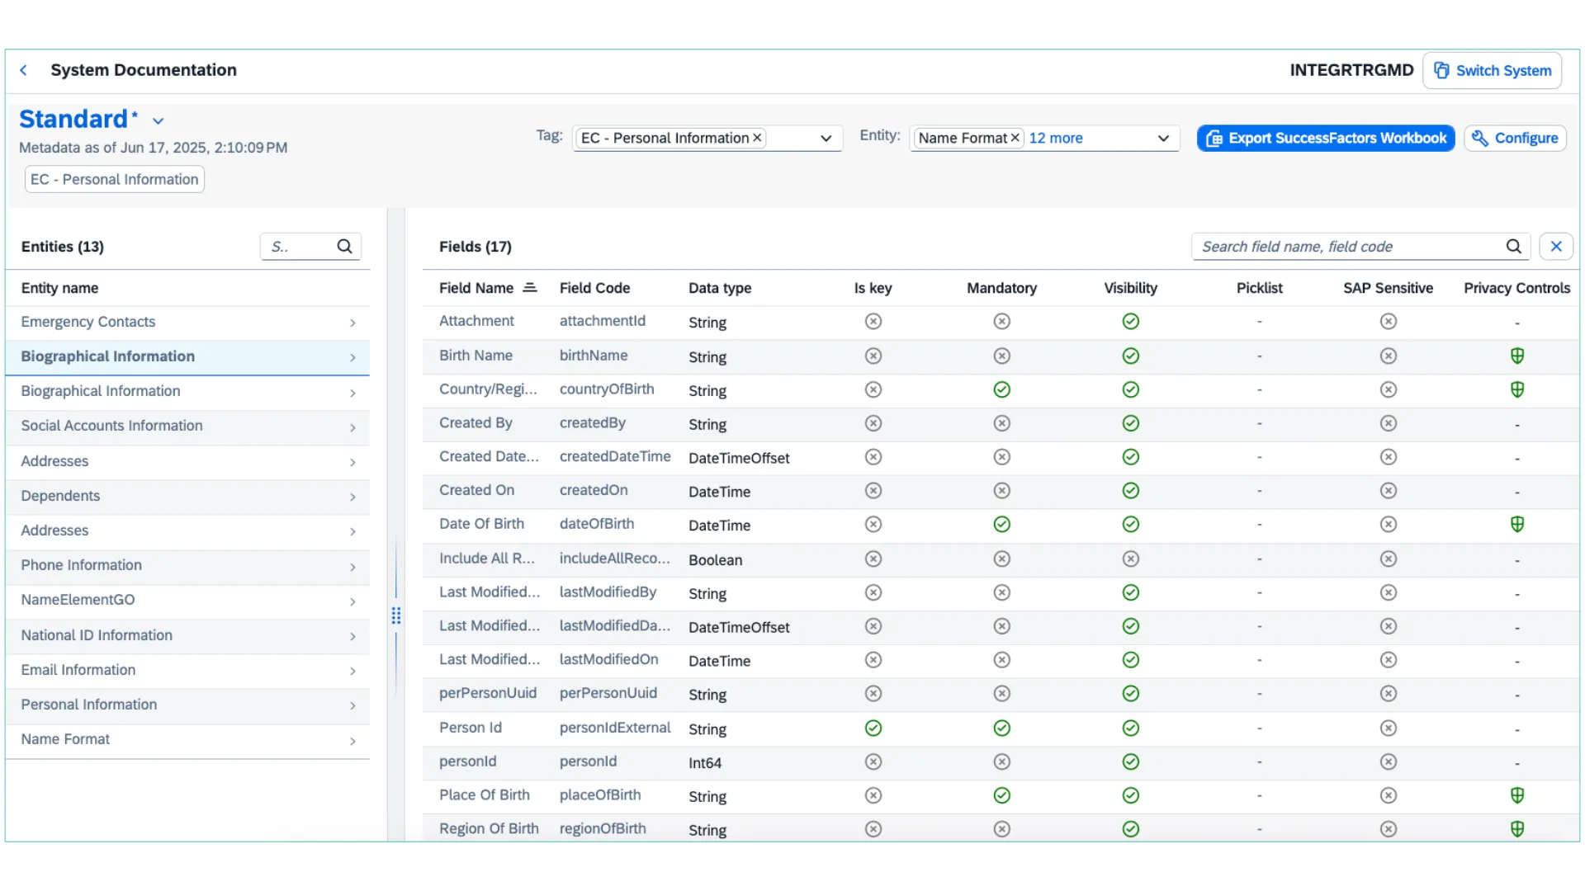1585x891 pixels.
Task: Sort by Field Name column icon
Action: click(x=530, y=287)
